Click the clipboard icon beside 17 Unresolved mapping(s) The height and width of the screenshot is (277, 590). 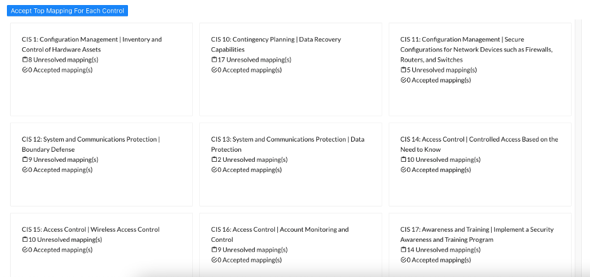pyautogui.click(x=214, y=60)
